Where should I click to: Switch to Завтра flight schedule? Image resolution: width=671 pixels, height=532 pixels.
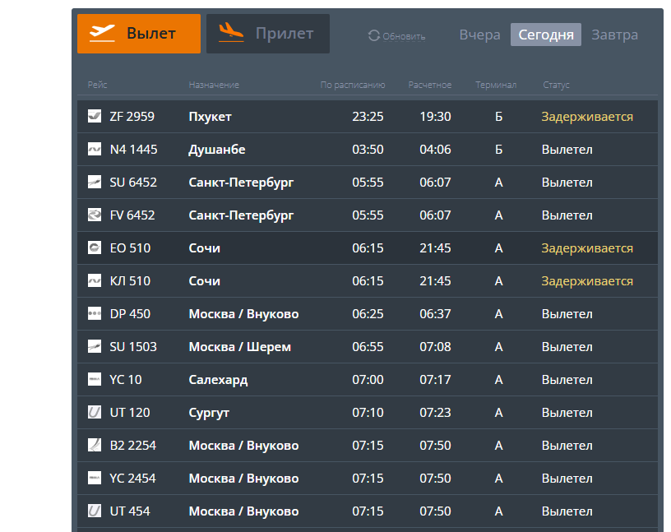pyautogui.click(x=614, y=35)
